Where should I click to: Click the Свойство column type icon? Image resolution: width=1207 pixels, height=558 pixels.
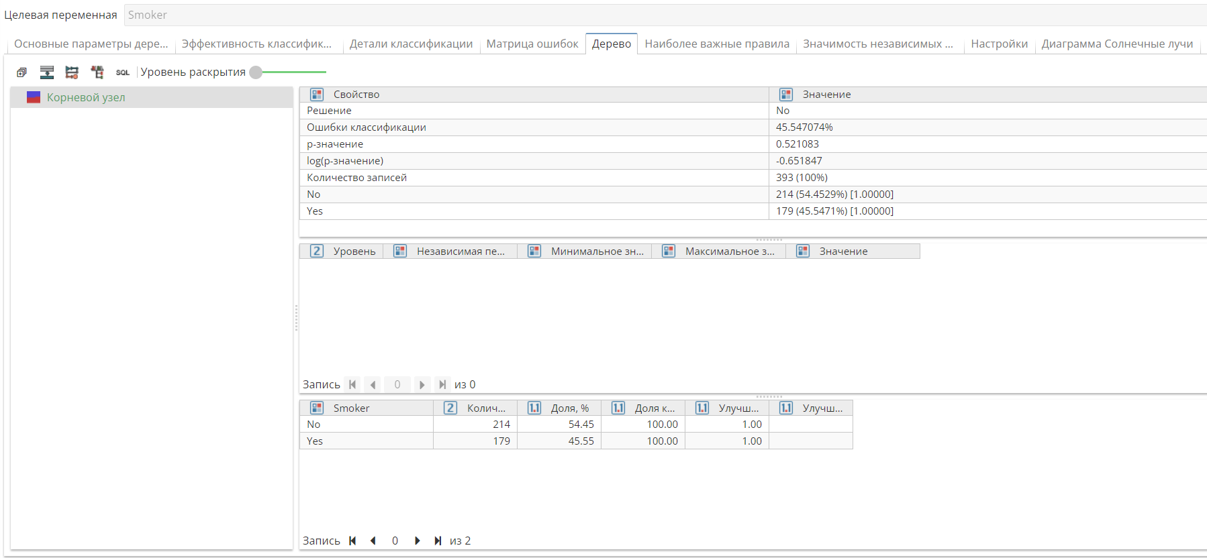coord(317,95)
